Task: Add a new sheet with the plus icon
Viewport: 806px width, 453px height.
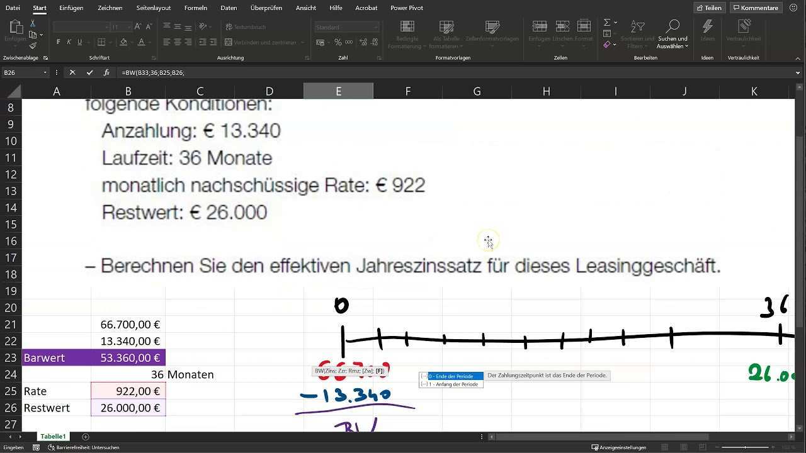Action: tap(86, 437)
